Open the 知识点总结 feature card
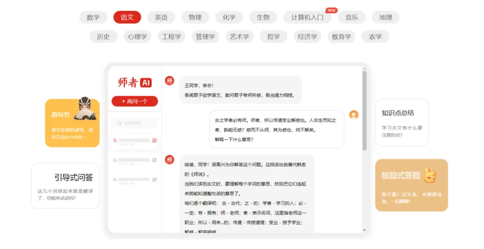The width and height of the screenshot is (484, 249). [402, 122]
